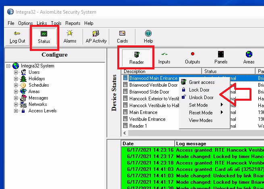Choose Lock Door from context menu
Viewport: 264px width, 189px height.
point(205,90)
